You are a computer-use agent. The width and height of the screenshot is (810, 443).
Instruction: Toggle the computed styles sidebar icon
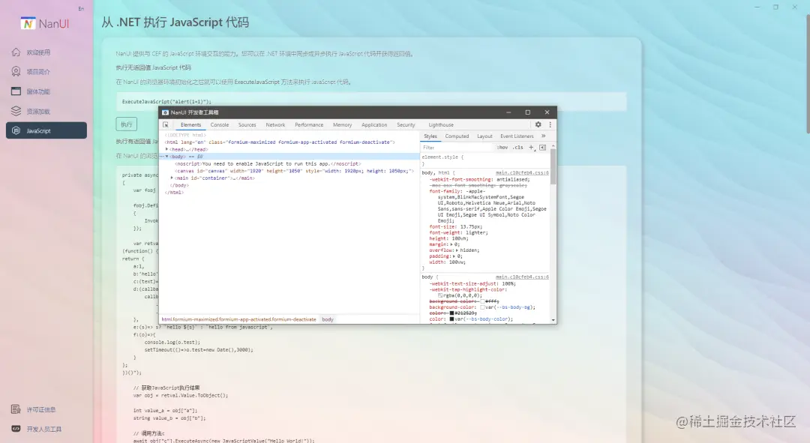(x=542, y=147)
